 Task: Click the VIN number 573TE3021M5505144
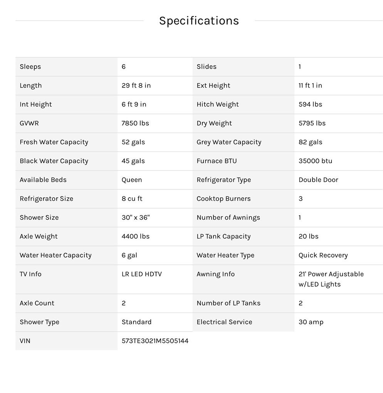(x=155, y=341)
